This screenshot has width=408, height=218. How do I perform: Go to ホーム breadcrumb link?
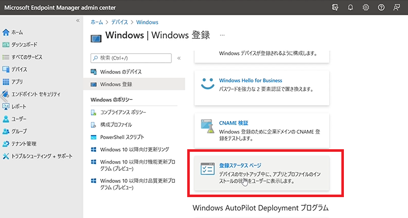click(x=97, y=22)
